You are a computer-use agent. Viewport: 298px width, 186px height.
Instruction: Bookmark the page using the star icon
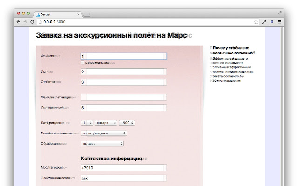point(256,22)
